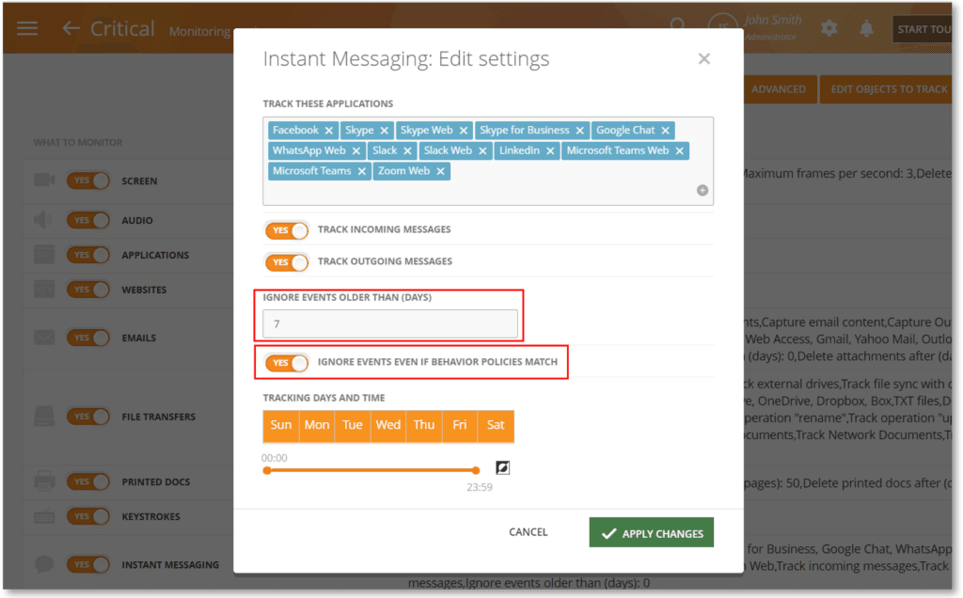963x598 pixels.
Task: Remove the WhatsApp Web application tag
Action: coord(356,151)
